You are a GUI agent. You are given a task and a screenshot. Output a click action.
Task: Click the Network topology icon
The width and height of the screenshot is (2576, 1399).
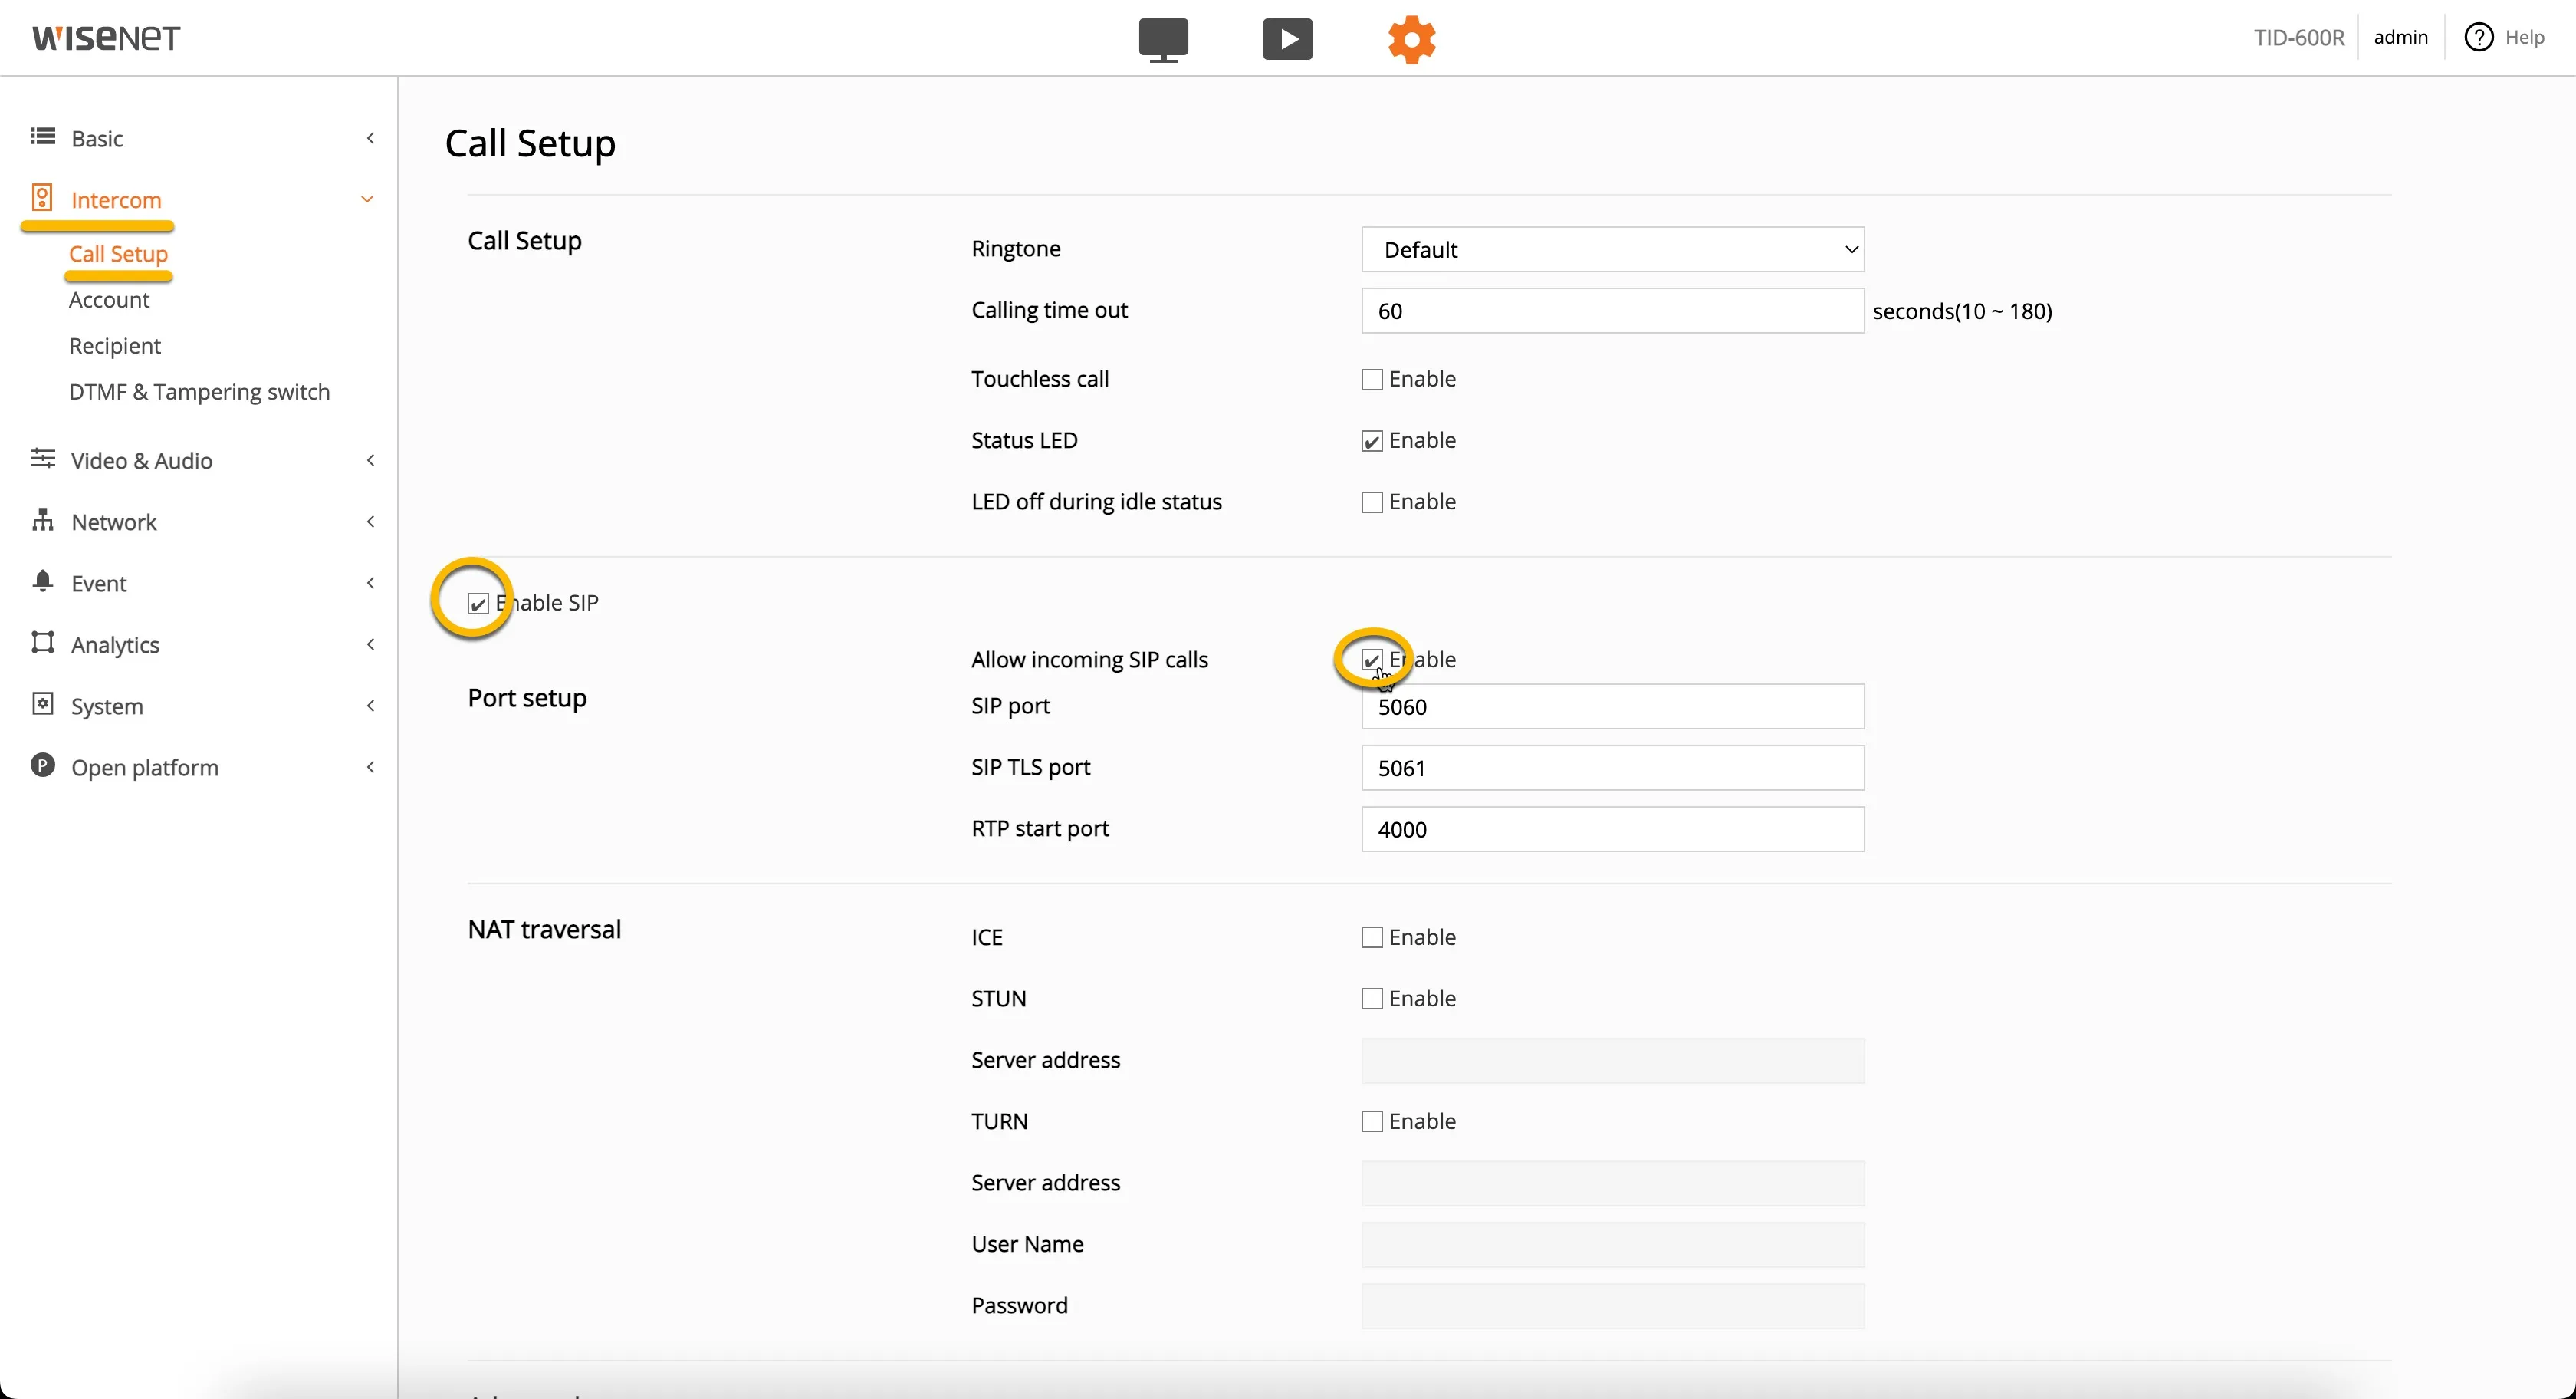(x=42, y=519)
